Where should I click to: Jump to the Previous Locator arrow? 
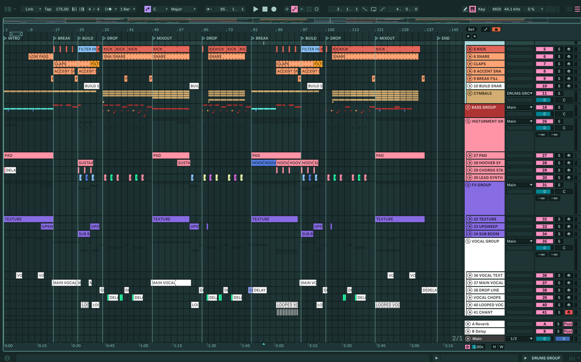click(x=468, y=36)
